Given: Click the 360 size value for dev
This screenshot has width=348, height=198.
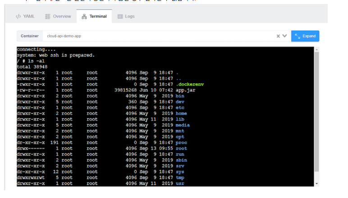Looking at the screenshot, I should (133, 102).
